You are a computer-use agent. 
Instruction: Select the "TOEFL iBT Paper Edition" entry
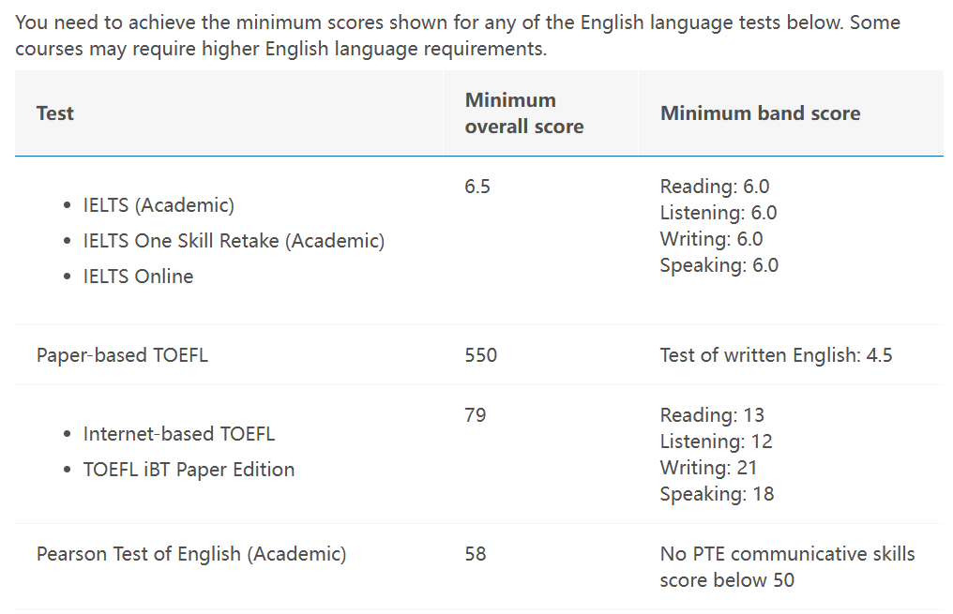click(189, 470)
